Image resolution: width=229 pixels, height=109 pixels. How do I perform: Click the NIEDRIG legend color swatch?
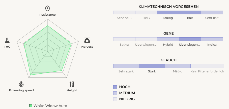pos(115,99)
